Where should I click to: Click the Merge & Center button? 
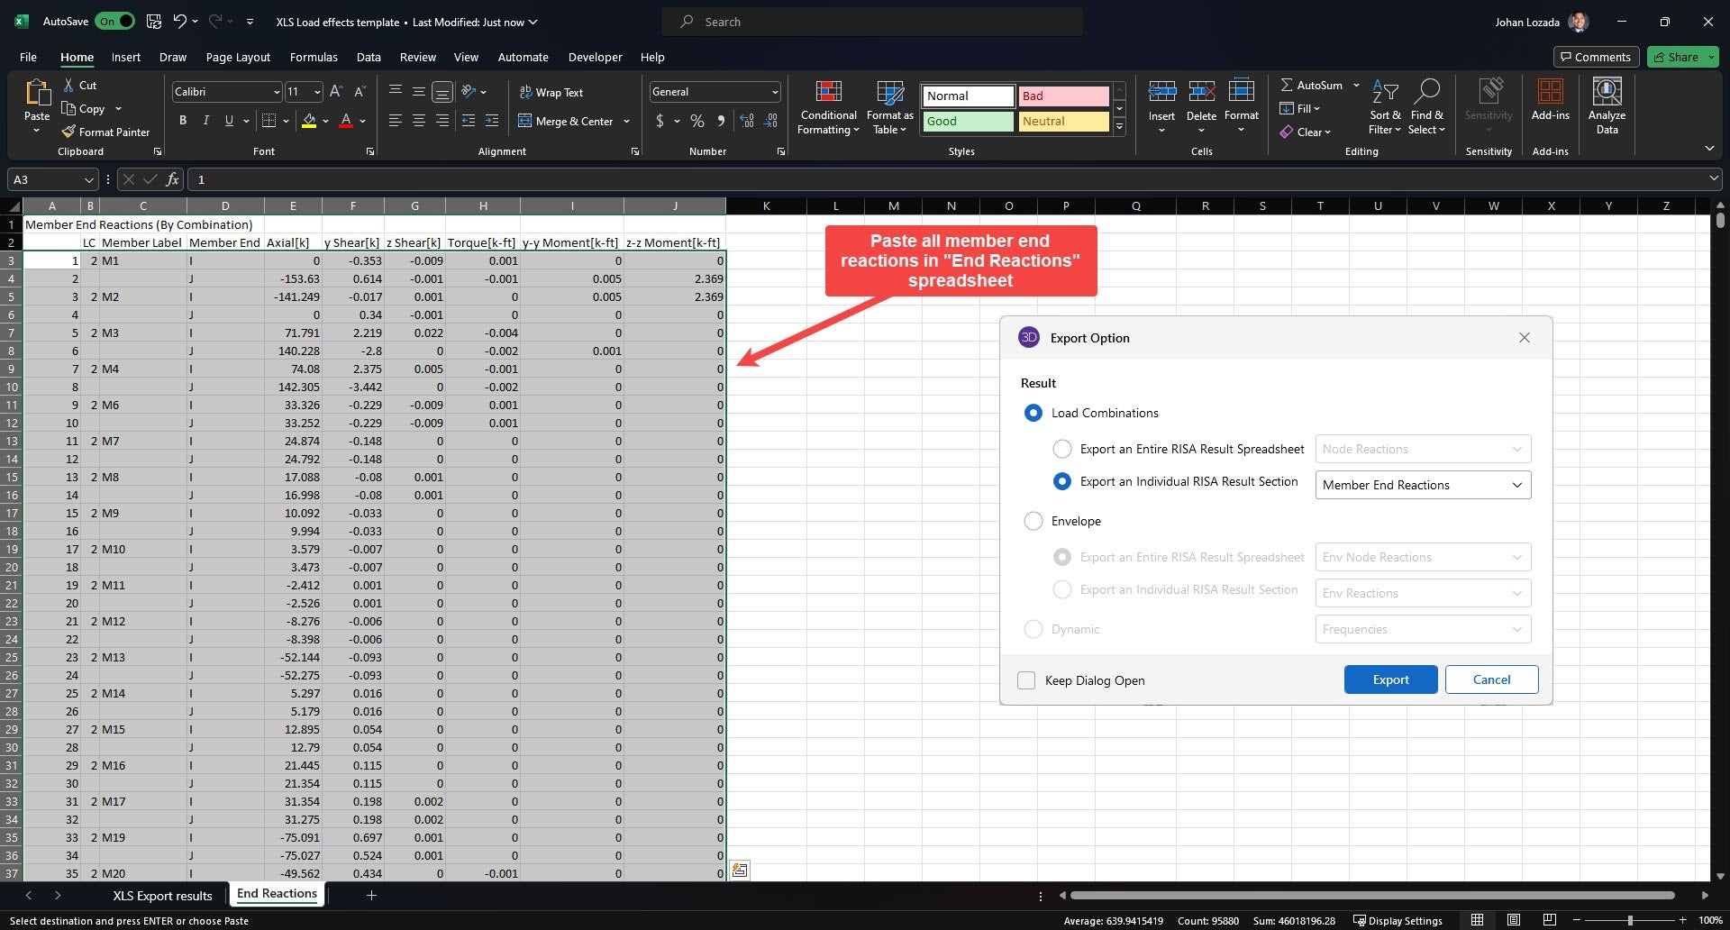[x=565, y=121]
